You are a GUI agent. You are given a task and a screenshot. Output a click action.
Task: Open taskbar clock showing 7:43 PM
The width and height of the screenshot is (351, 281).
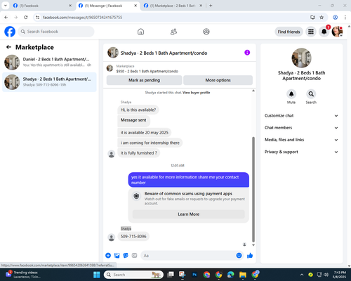click(340, 275)
